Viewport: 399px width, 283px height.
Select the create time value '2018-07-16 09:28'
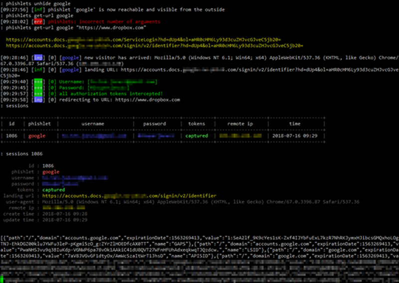coord(65,214)
